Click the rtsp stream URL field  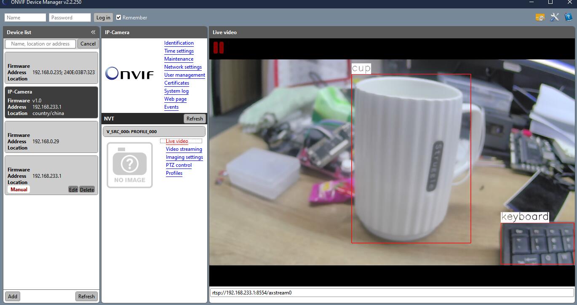tap(392, 292)
